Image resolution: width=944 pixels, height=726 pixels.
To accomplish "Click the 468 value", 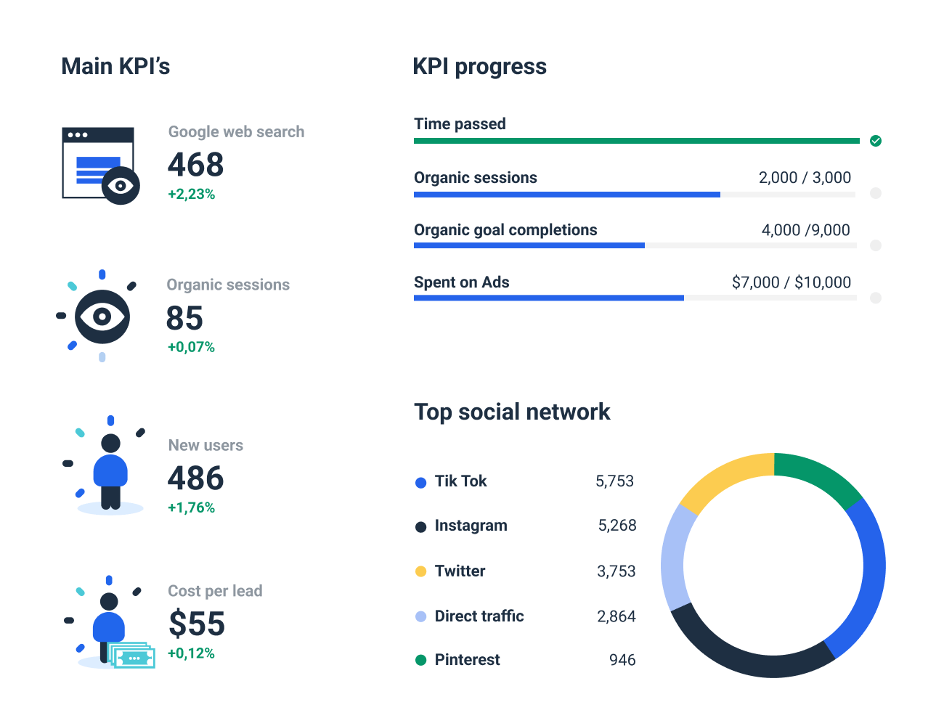I will tap(196, 164).
